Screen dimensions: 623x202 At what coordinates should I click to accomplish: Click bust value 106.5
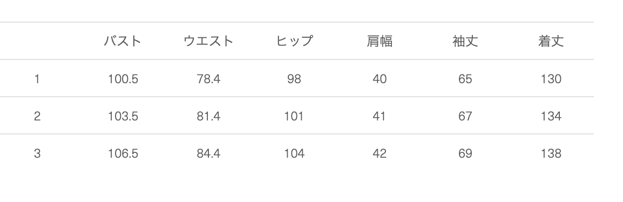click(123, 153)
